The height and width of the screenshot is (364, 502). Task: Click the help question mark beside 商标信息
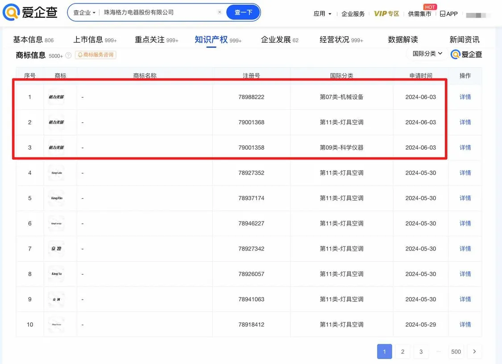(x=68, y=55)
